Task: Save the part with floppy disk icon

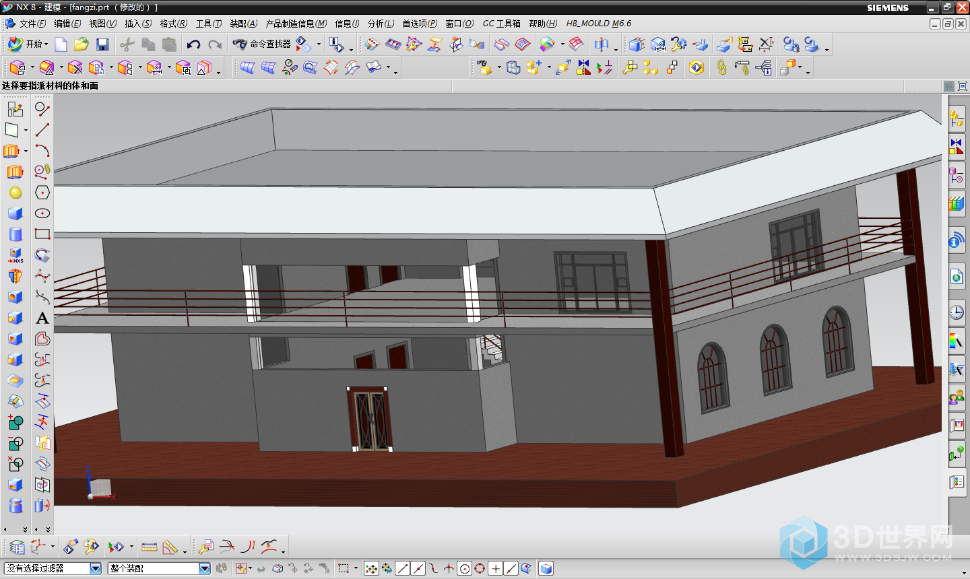Action: [102, 44]
